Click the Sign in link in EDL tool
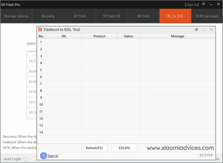The width and height of the screenshot is (223, 163). [53, 156]
